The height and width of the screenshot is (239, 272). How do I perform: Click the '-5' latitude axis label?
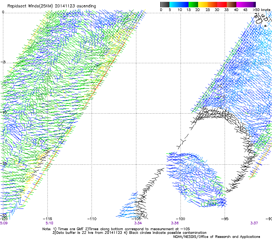[3, 62]
